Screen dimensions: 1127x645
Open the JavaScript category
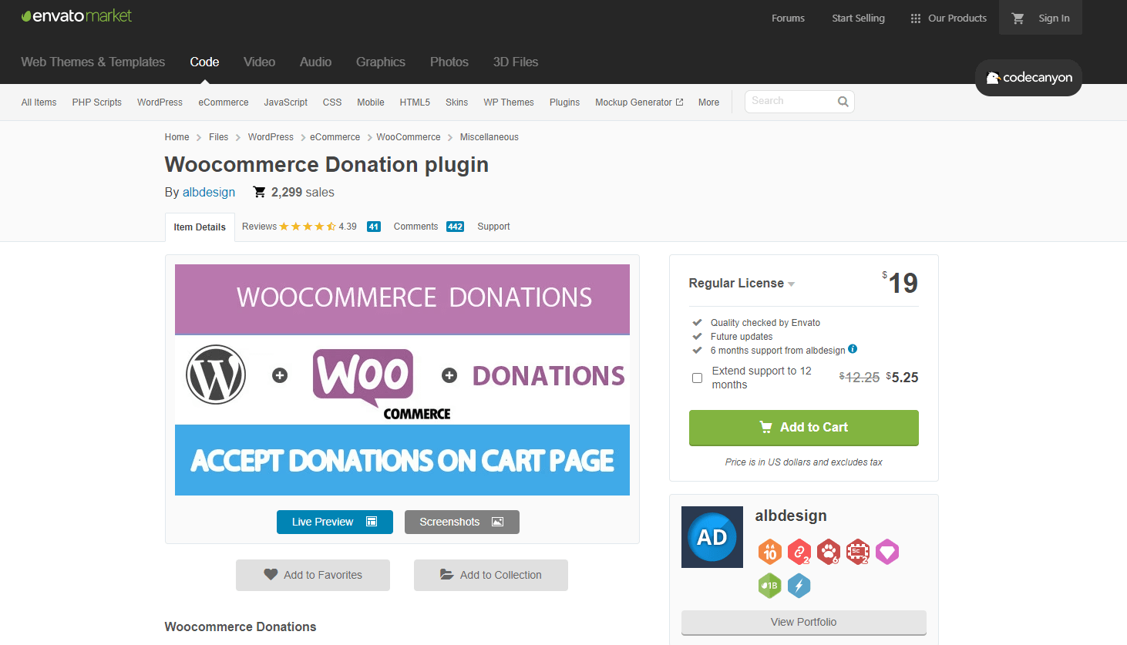pyautogui.click(x=285, y=102)
